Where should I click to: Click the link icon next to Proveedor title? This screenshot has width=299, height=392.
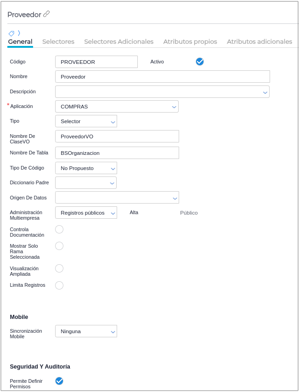tap(46, 14)
